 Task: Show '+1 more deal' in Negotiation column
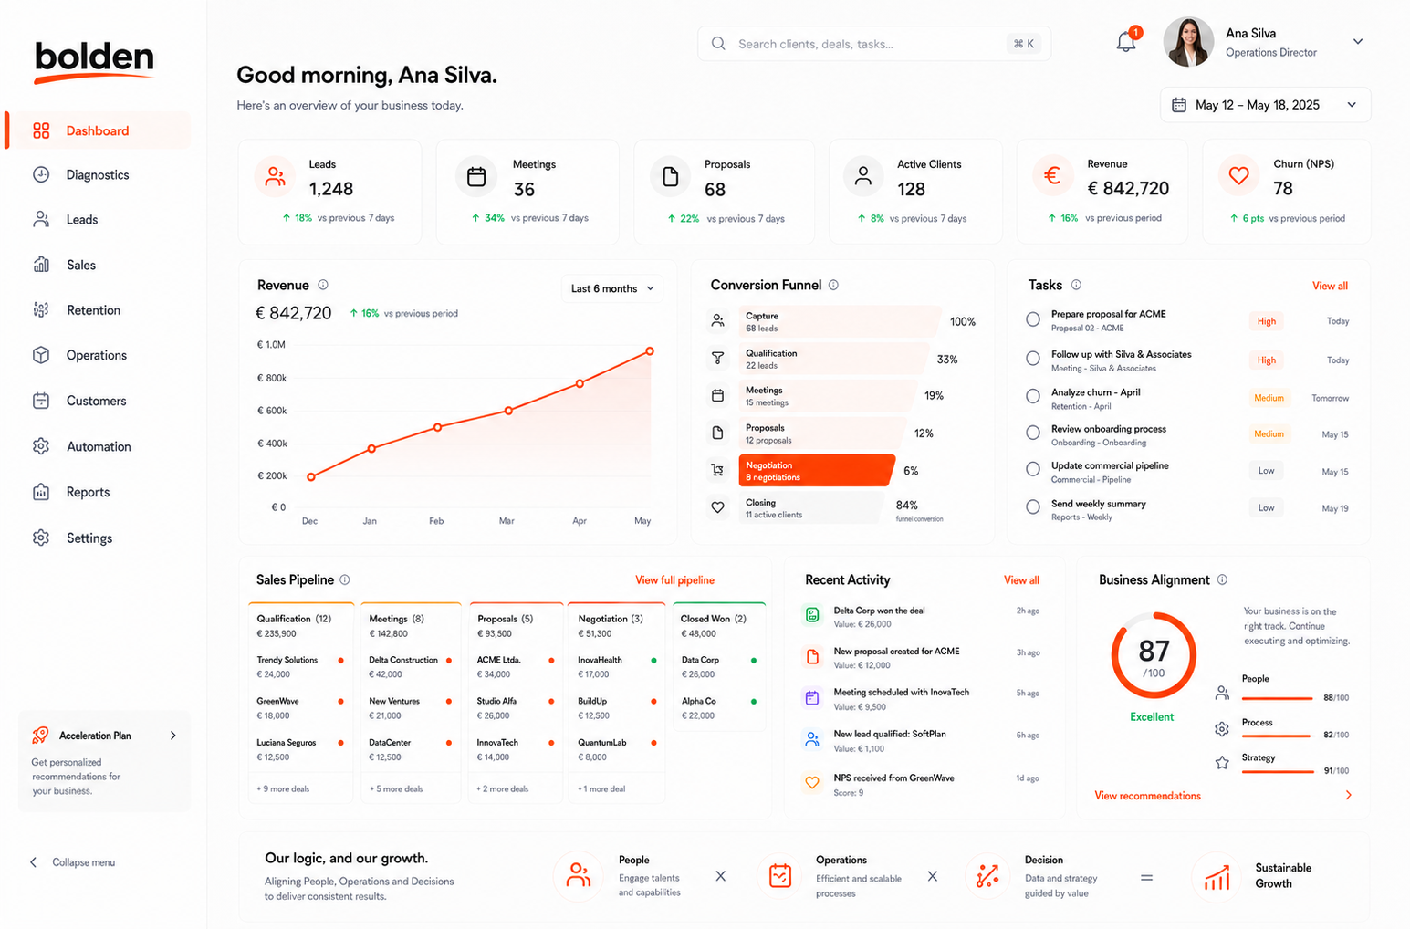pos(601,788)
